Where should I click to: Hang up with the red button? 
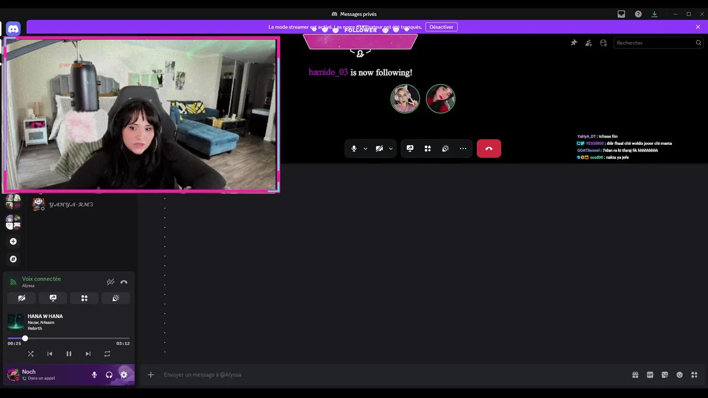coord(489,149)
